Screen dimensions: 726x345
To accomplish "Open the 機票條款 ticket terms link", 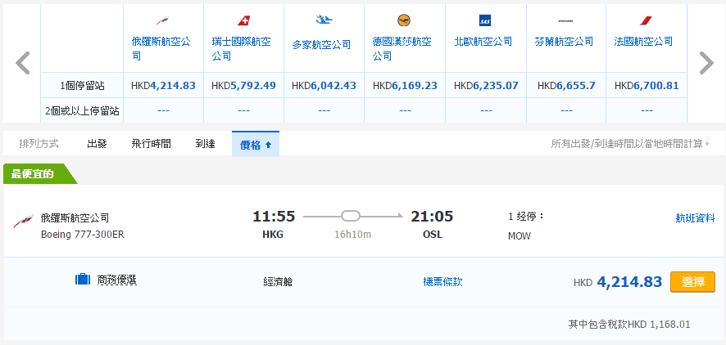I will tap(442, 281).
